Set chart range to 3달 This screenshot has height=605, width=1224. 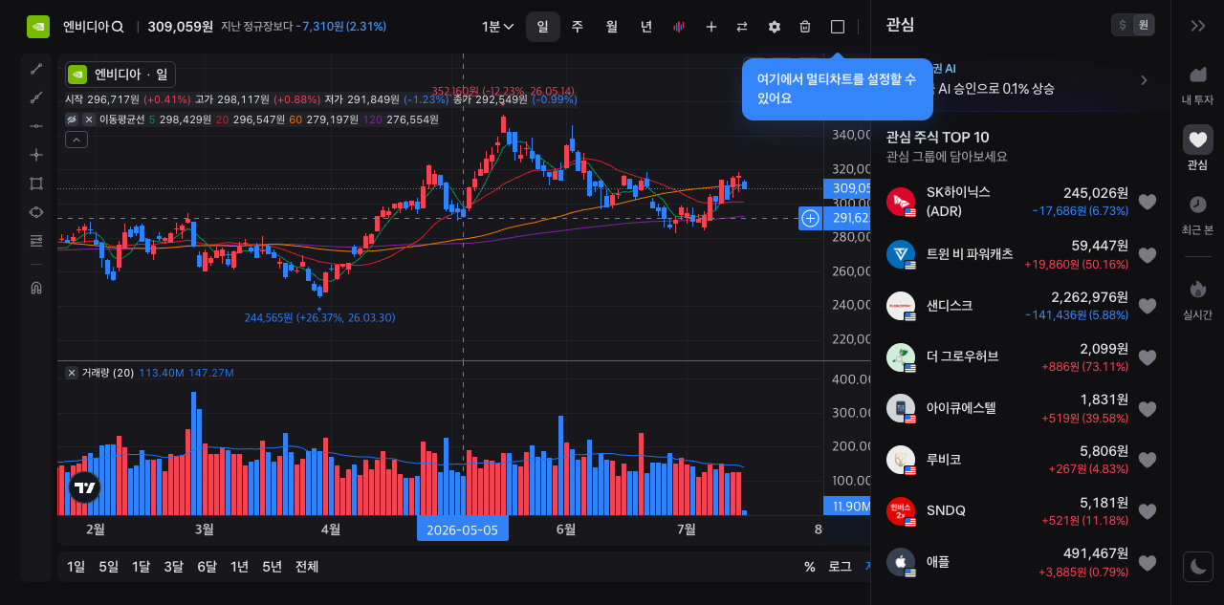(173, 567)
